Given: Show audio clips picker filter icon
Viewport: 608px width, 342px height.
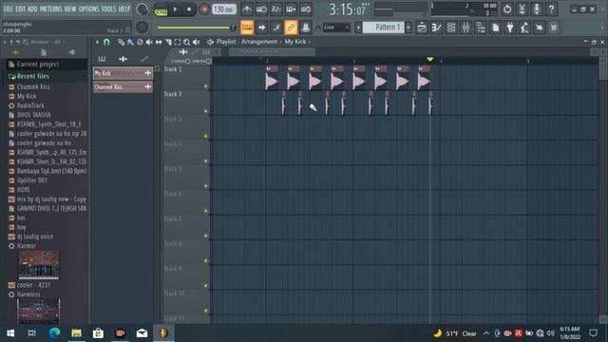Looking at the screenshot, I should (x=123, y=59).
